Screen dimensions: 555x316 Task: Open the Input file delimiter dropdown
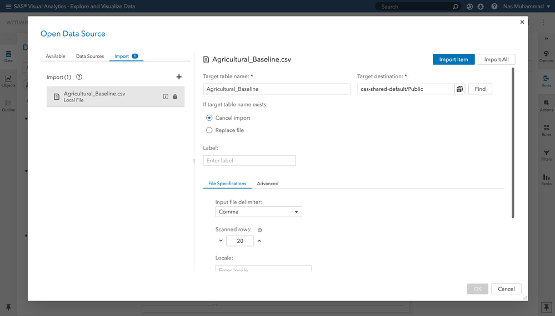(x=258, y=212)
